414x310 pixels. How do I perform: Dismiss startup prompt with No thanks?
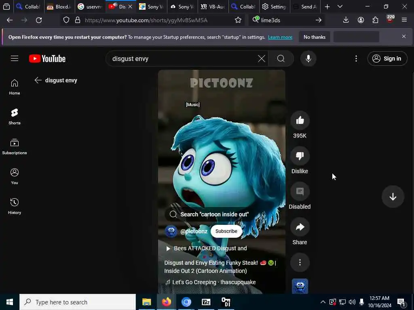click(x=315, y=37)
